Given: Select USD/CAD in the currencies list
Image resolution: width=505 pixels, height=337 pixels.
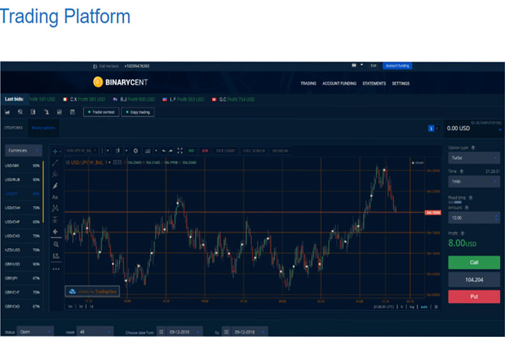Looking at the screenshot, I should pyautogui.click(x=22, y=236).
